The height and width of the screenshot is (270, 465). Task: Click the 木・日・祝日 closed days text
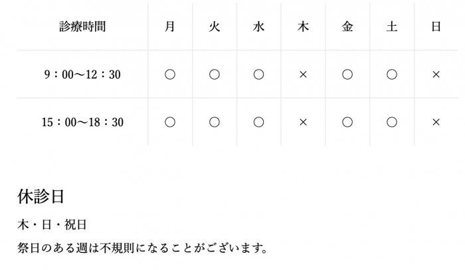(x=52, y=226)
